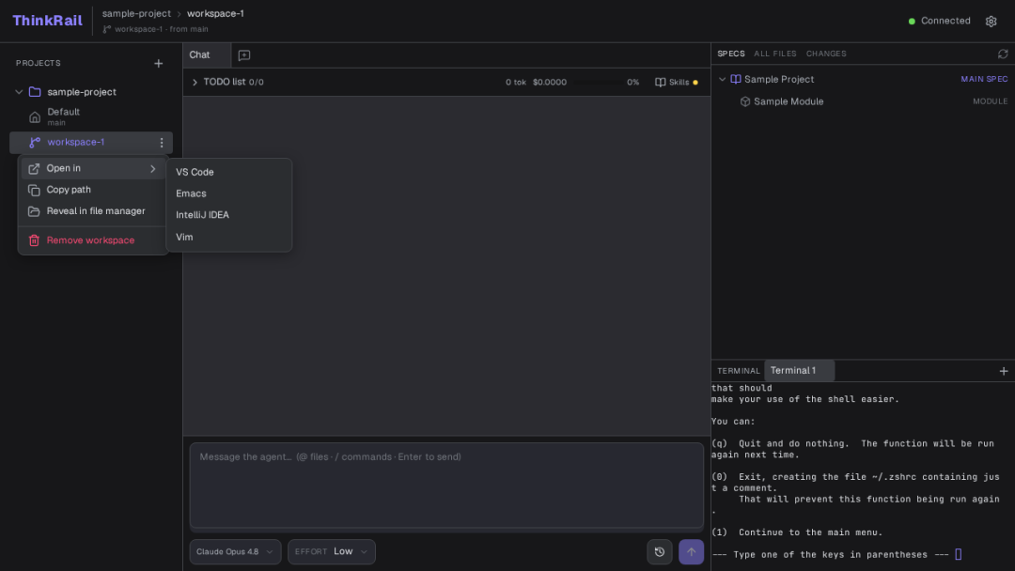
Task: Click the Default home icon
Action: click(x=35, y=117)
